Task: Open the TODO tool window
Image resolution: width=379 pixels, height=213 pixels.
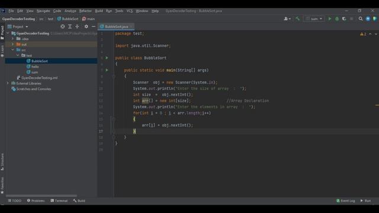Action: tap(14, 201)
